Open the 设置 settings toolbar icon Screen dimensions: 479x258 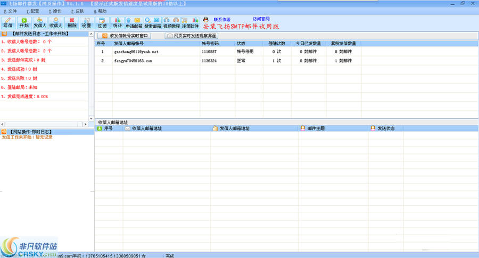tap(87, 23)
